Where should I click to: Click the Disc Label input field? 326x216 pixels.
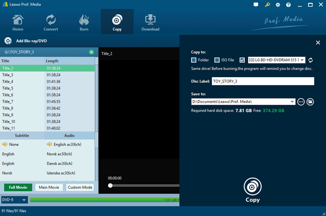(263, 81)
